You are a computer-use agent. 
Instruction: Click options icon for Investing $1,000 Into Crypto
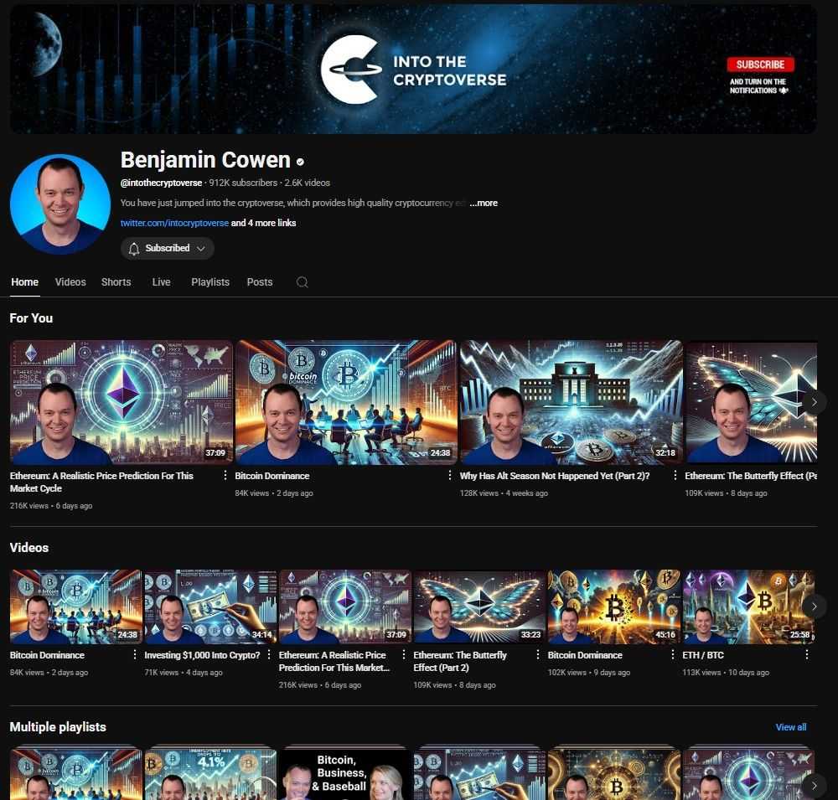coord(270,655)
